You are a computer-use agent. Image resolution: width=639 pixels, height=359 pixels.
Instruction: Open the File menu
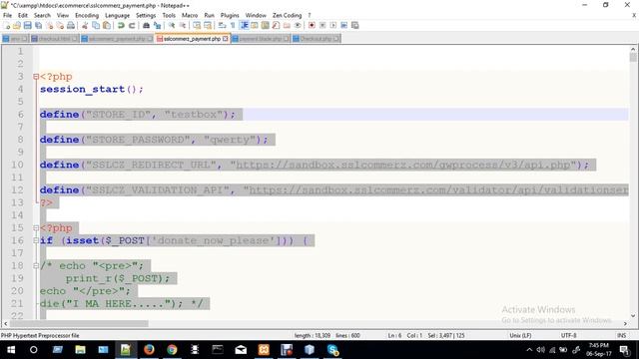click(x=7, y=15)
